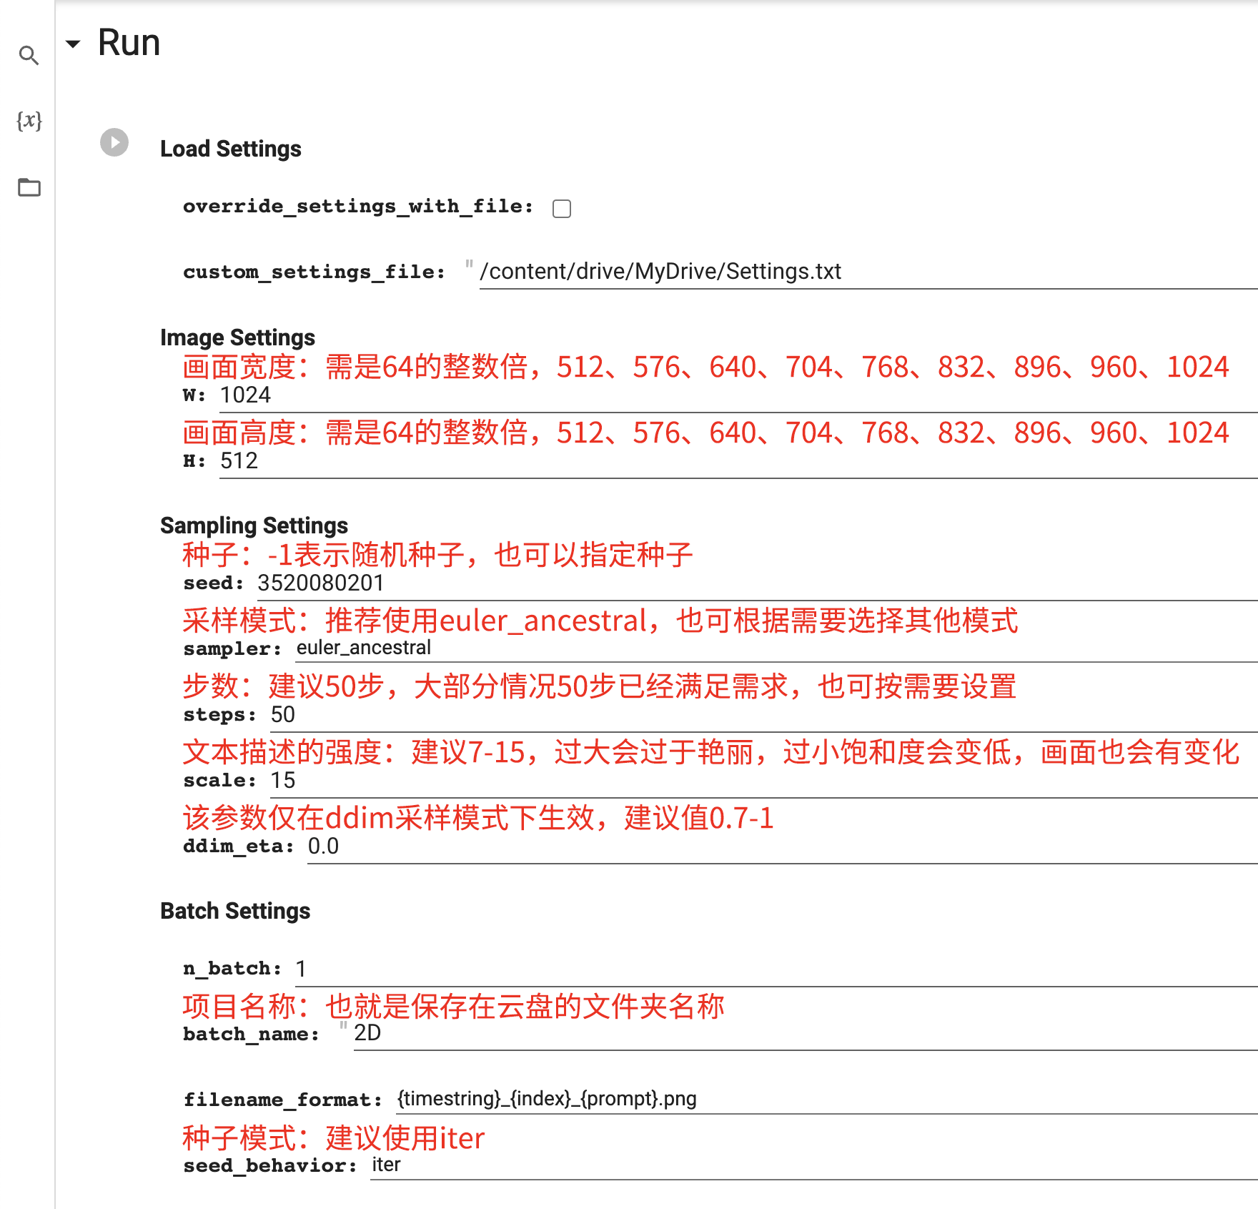The width and height of the screenshot is (1258, 1209).
Task: Run the Load Settings cell
Action: pyautogui.click(x=114, y=142)
